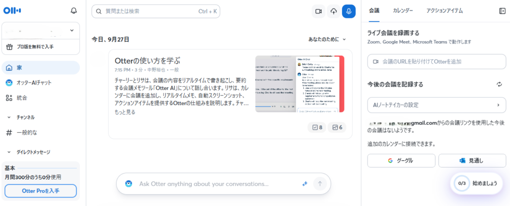This screenshot has height=206, width=510.
Task: Click the meeting URL input field
Action: [436, 62]
